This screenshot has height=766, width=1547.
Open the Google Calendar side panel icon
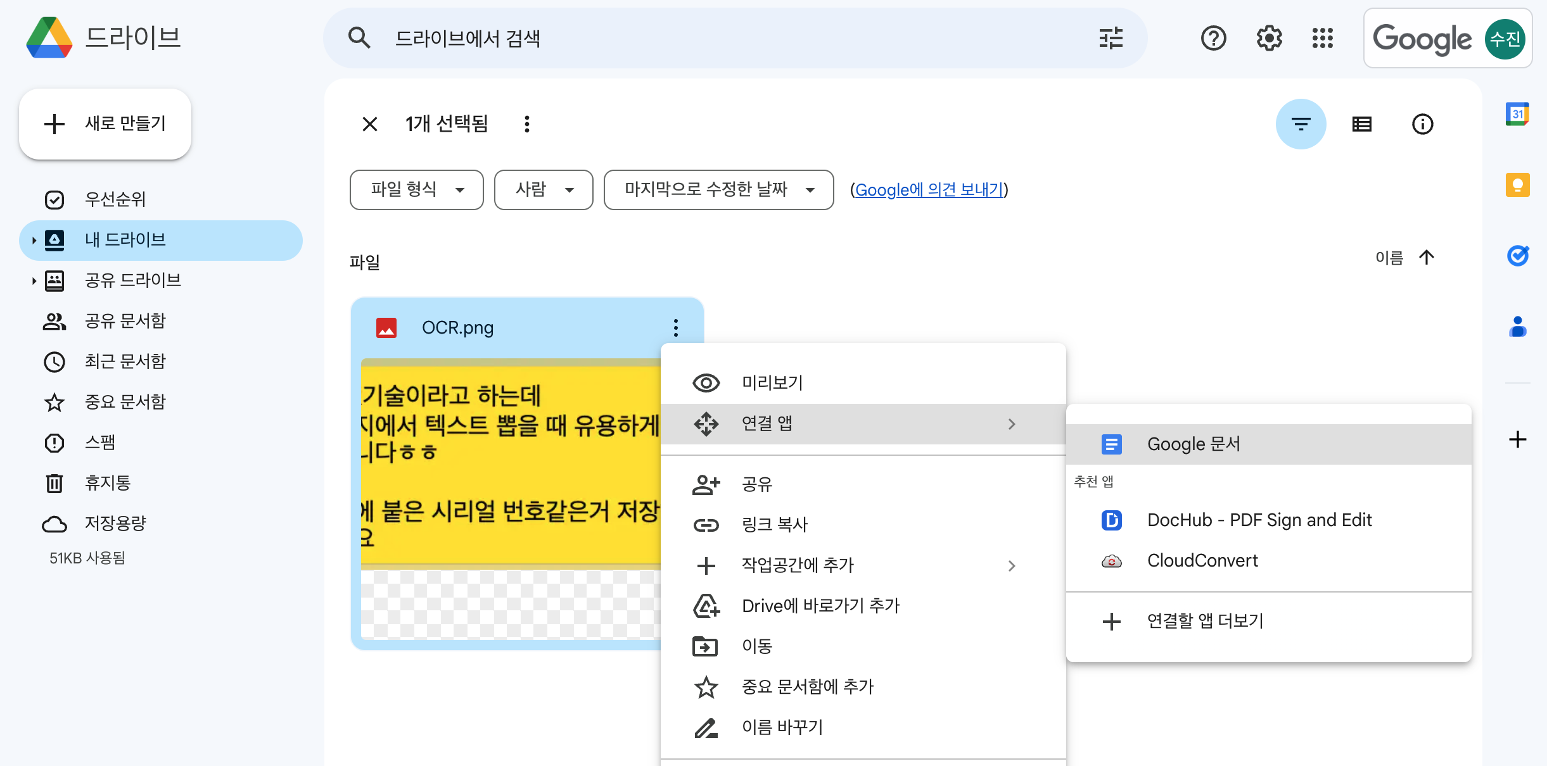coord(1517,115)
